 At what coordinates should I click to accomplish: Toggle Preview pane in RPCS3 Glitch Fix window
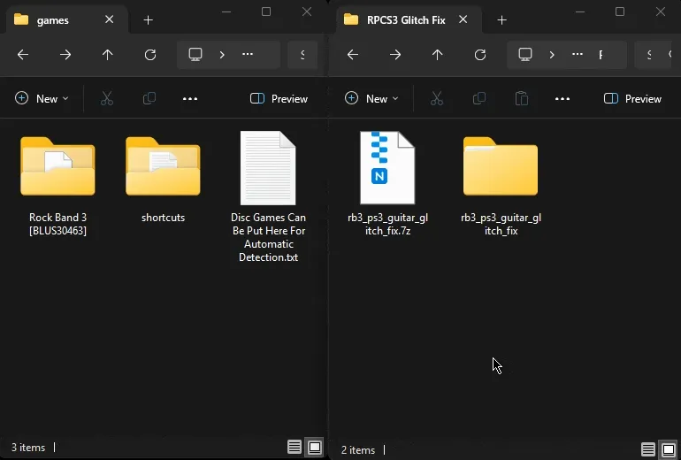click(632, 98)
